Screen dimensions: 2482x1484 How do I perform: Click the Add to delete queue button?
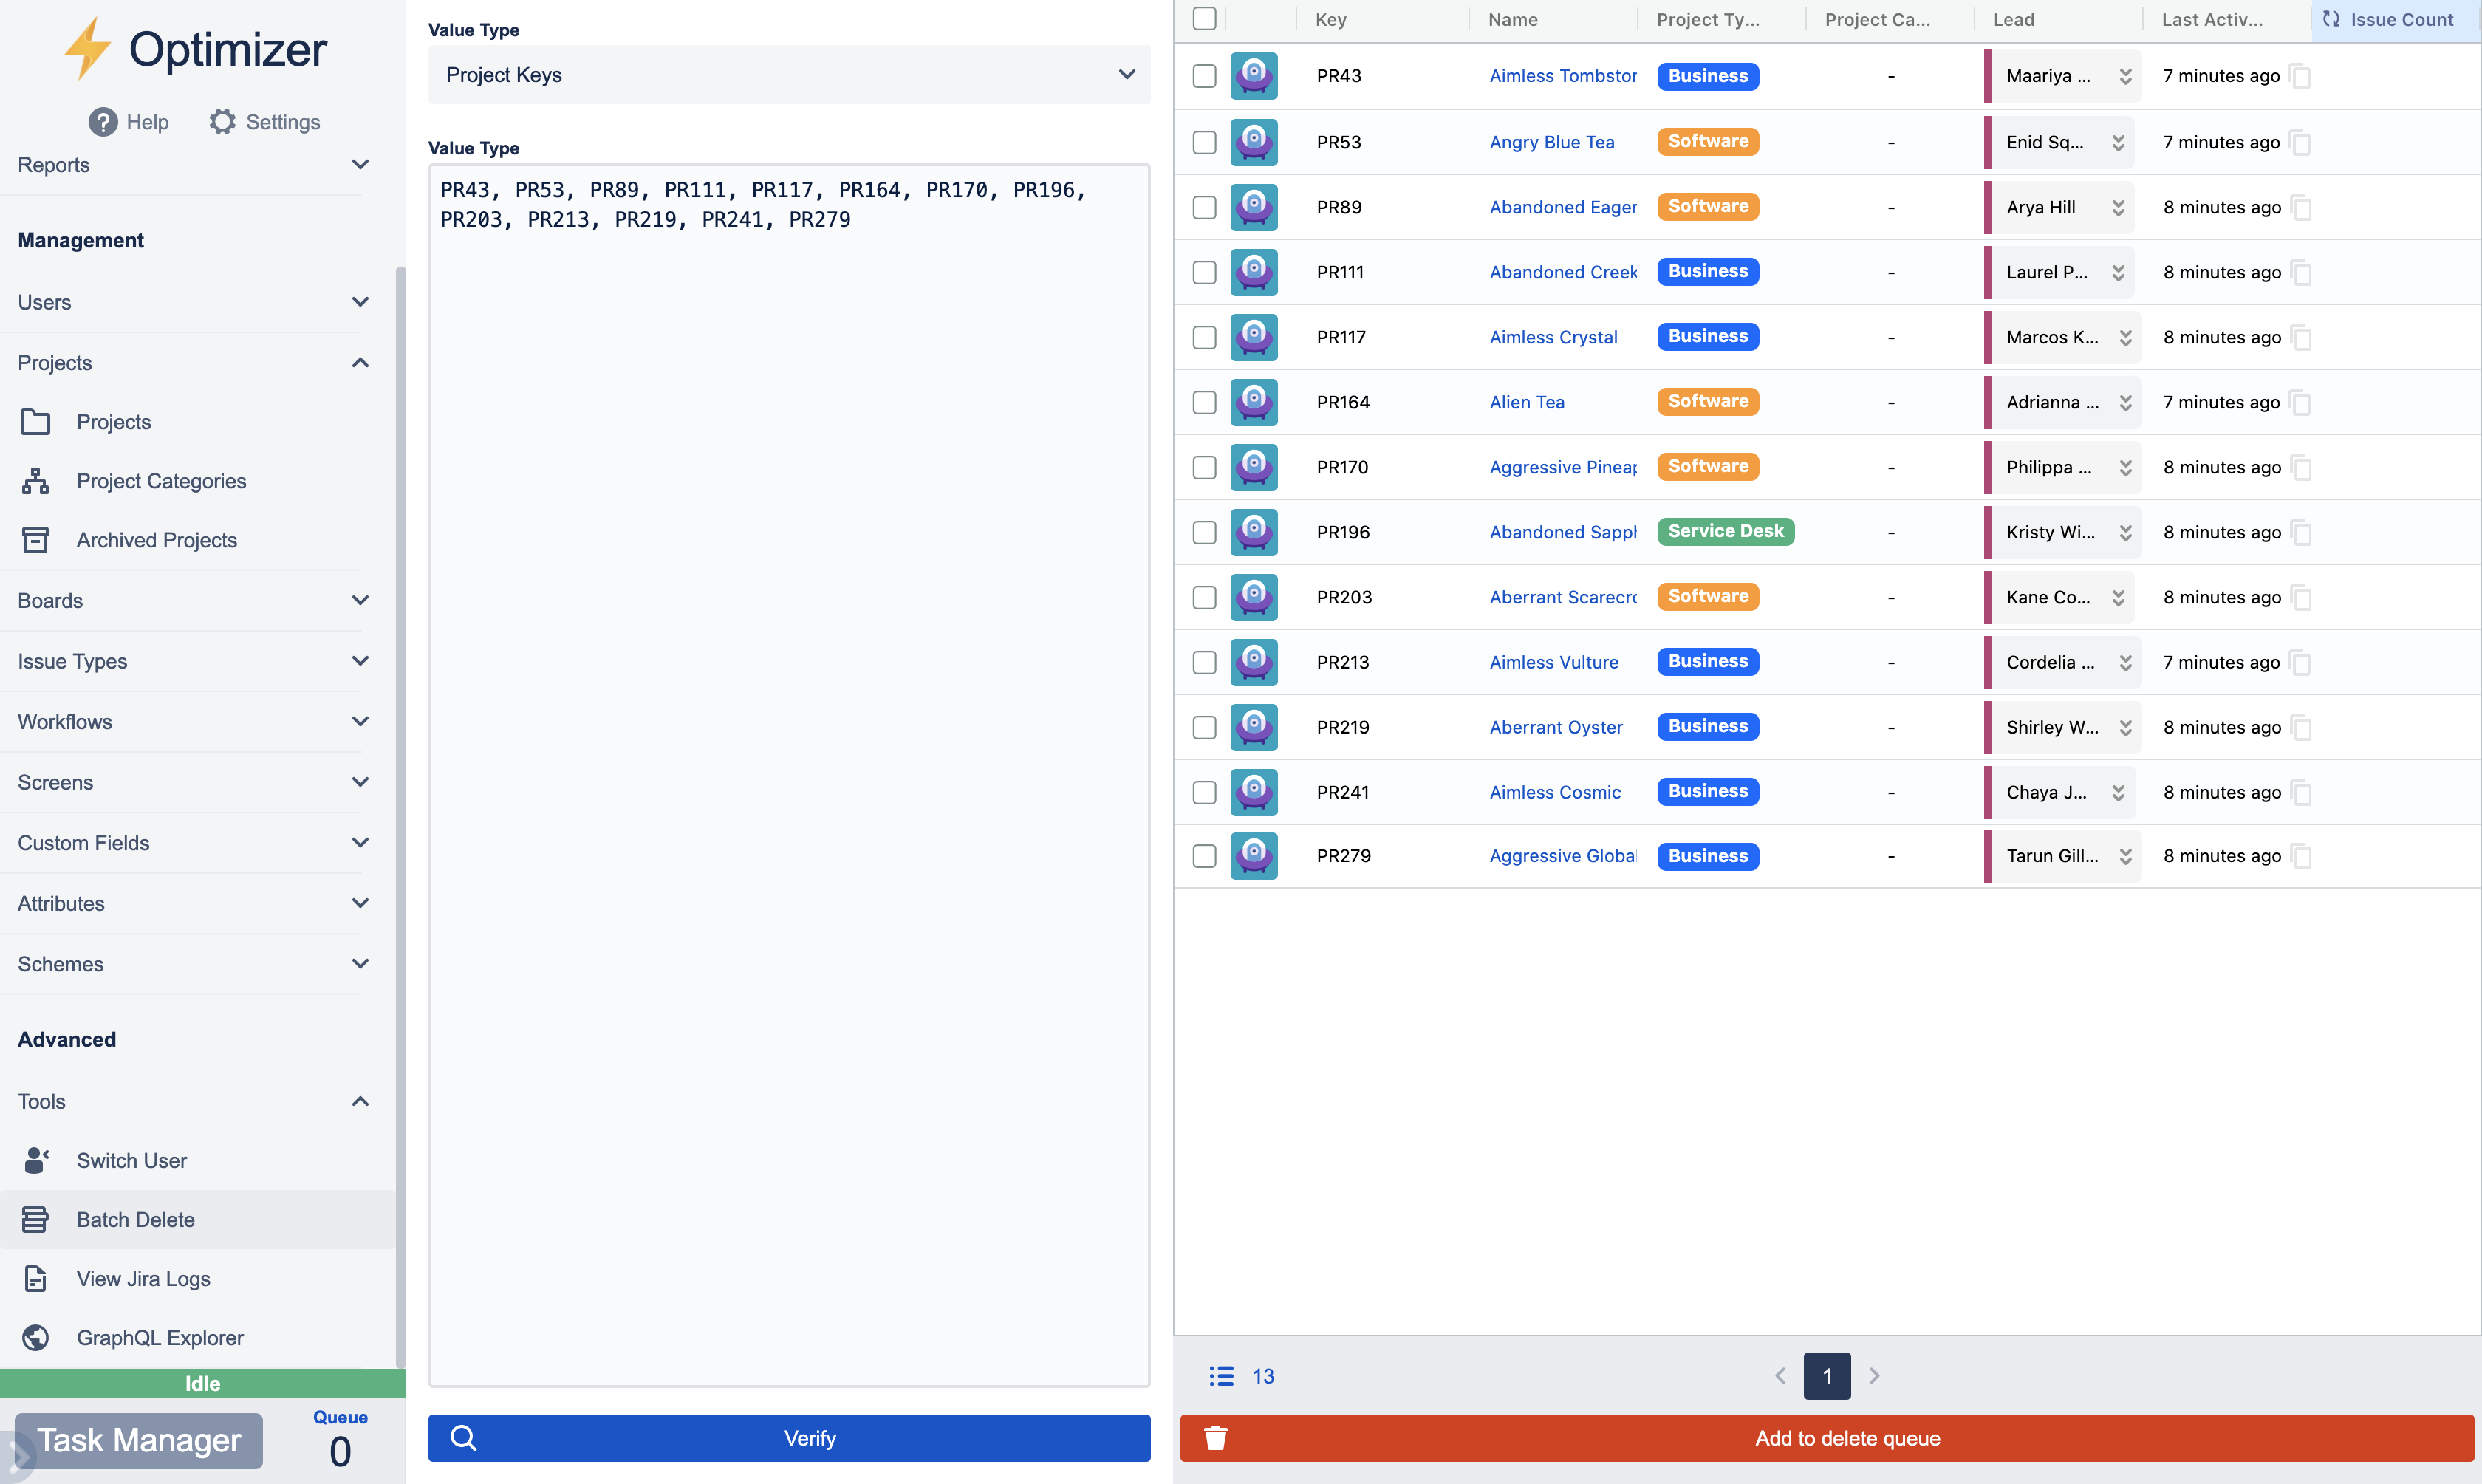click(1826, 1438)
